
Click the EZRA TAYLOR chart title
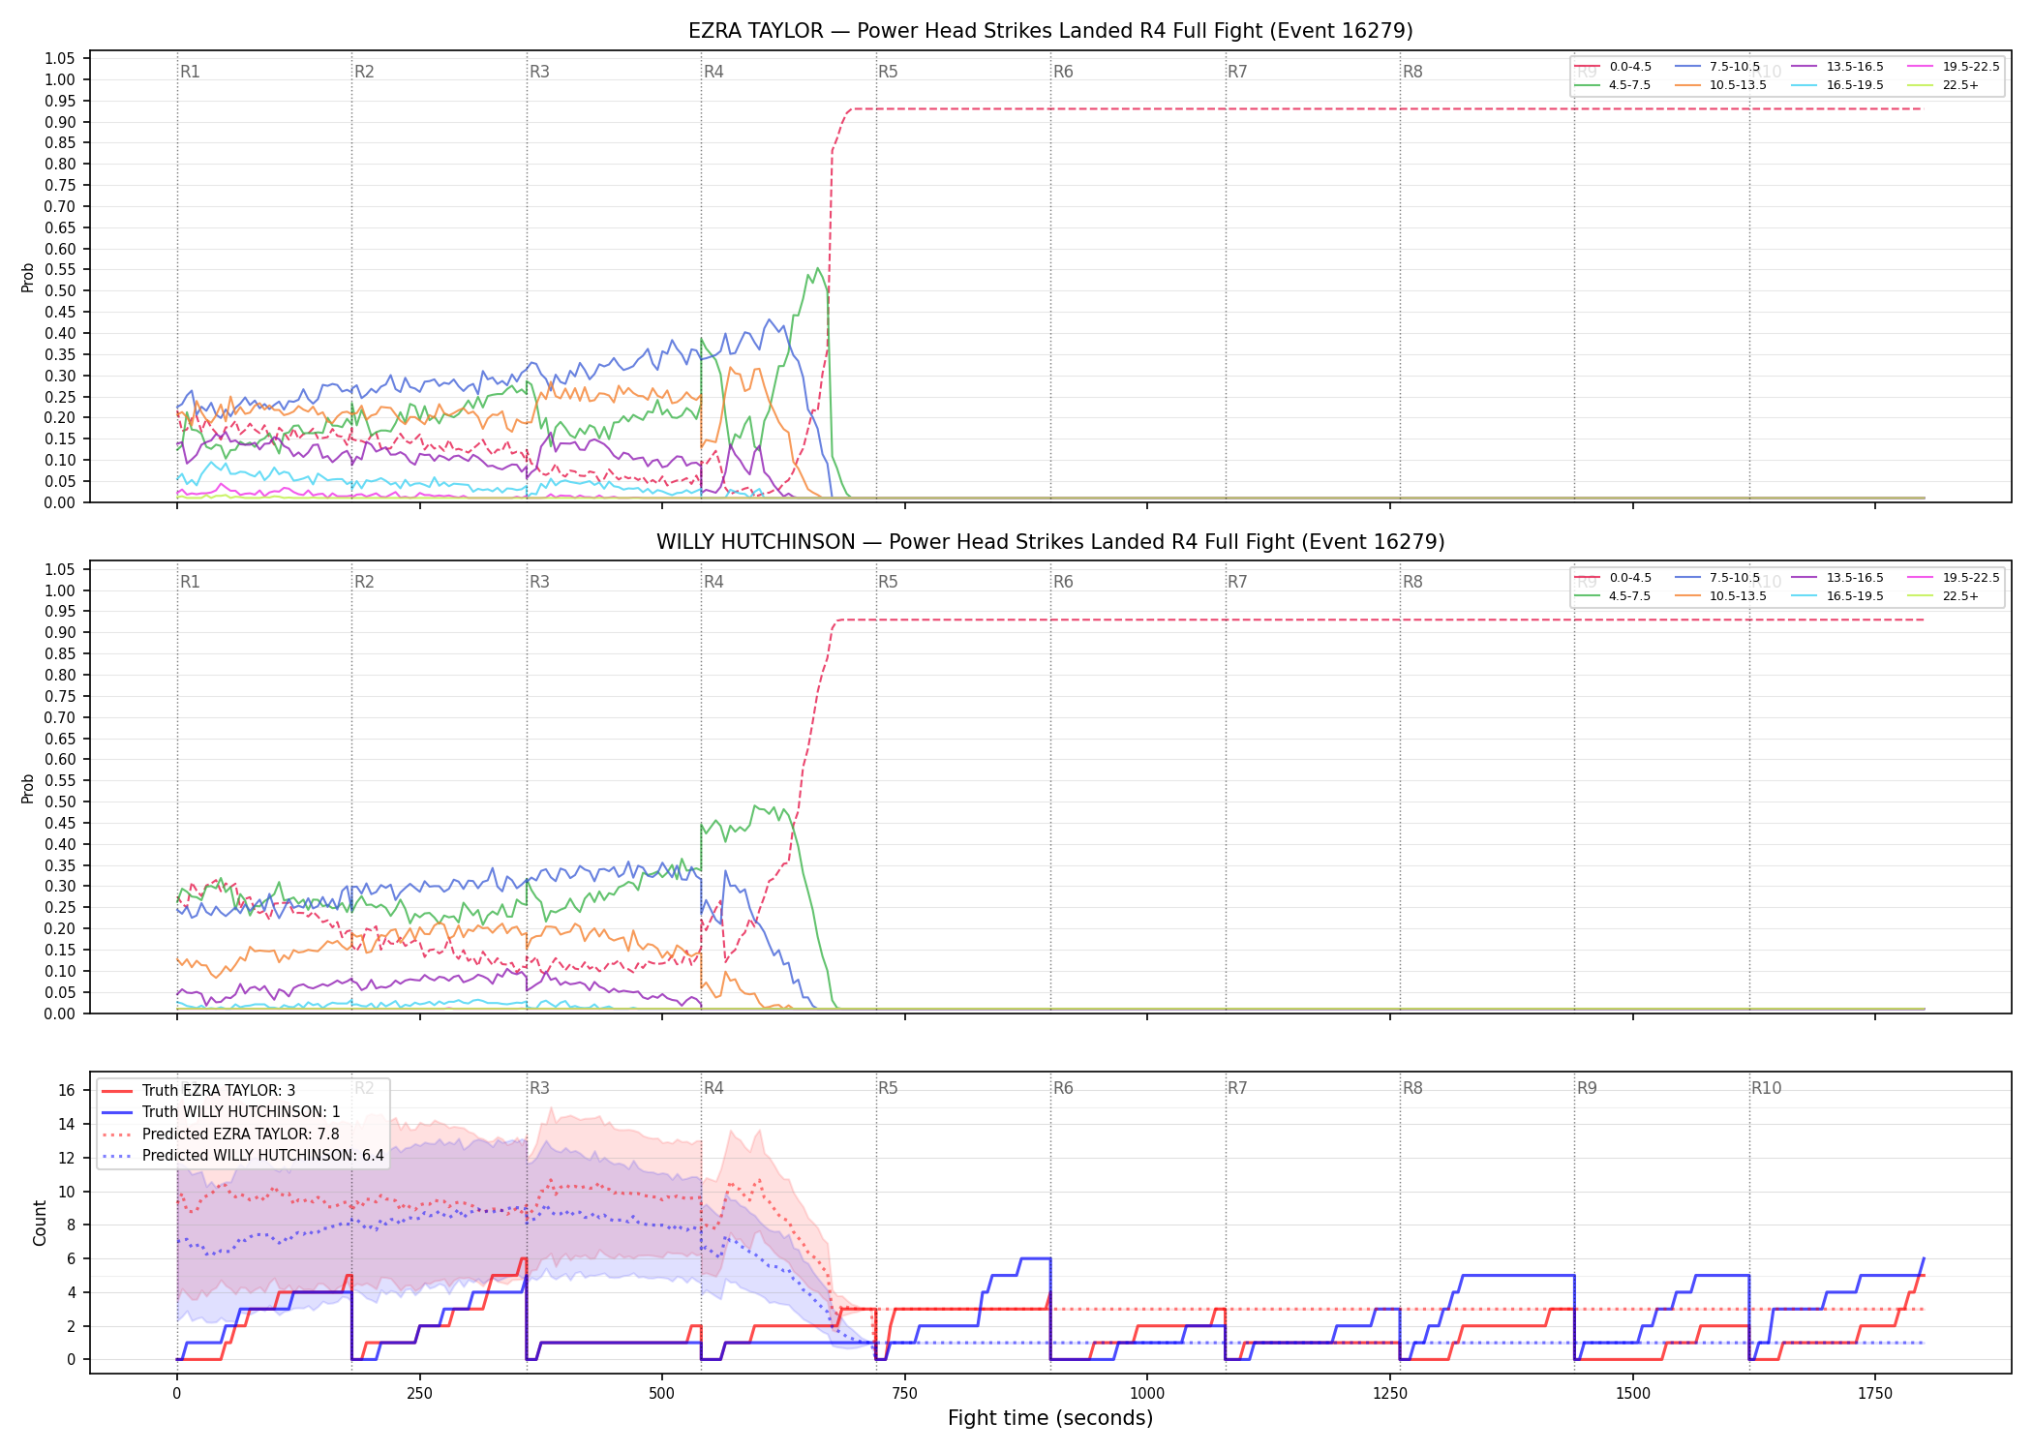click(1050, 31)
